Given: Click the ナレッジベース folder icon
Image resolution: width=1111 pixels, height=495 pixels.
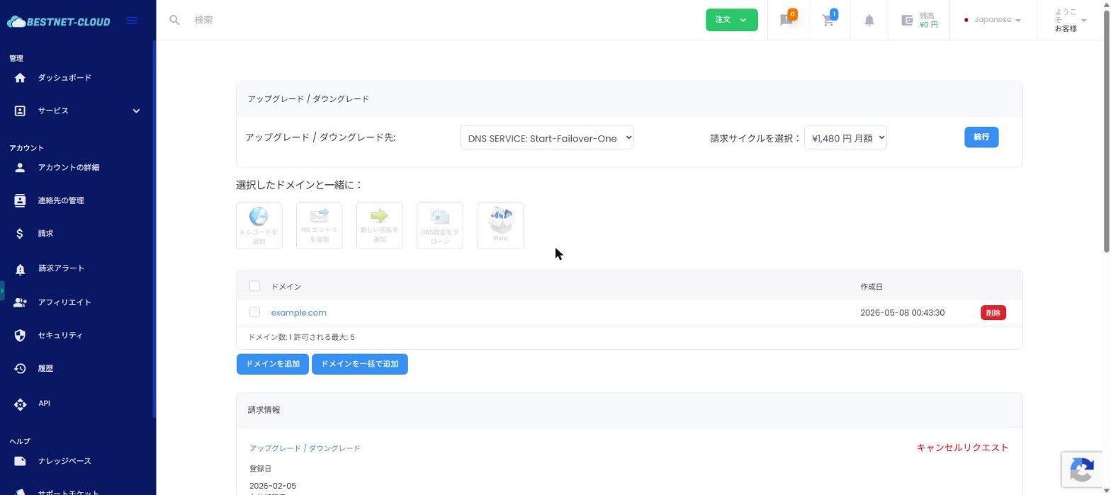Looking at the screenshot, I should pos(20,461).
